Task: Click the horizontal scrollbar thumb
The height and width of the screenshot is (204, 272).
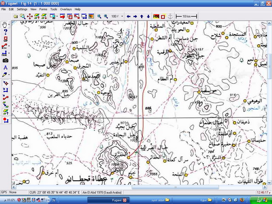Action: (176, 187)
